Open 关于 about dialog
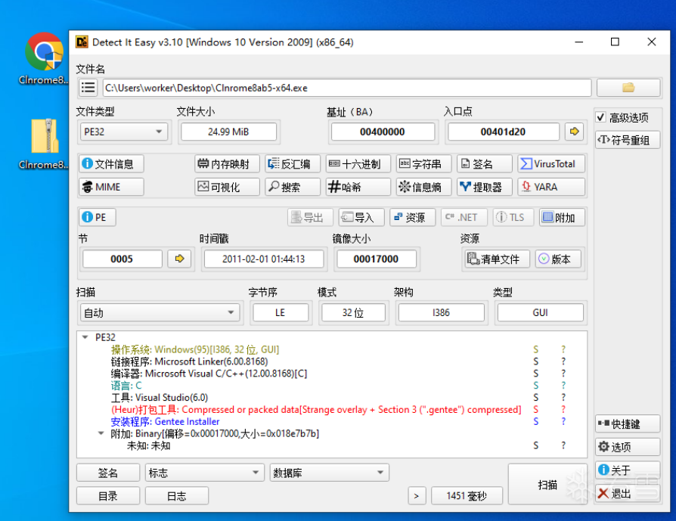676x521 pixels. click(x=628, y=470)
